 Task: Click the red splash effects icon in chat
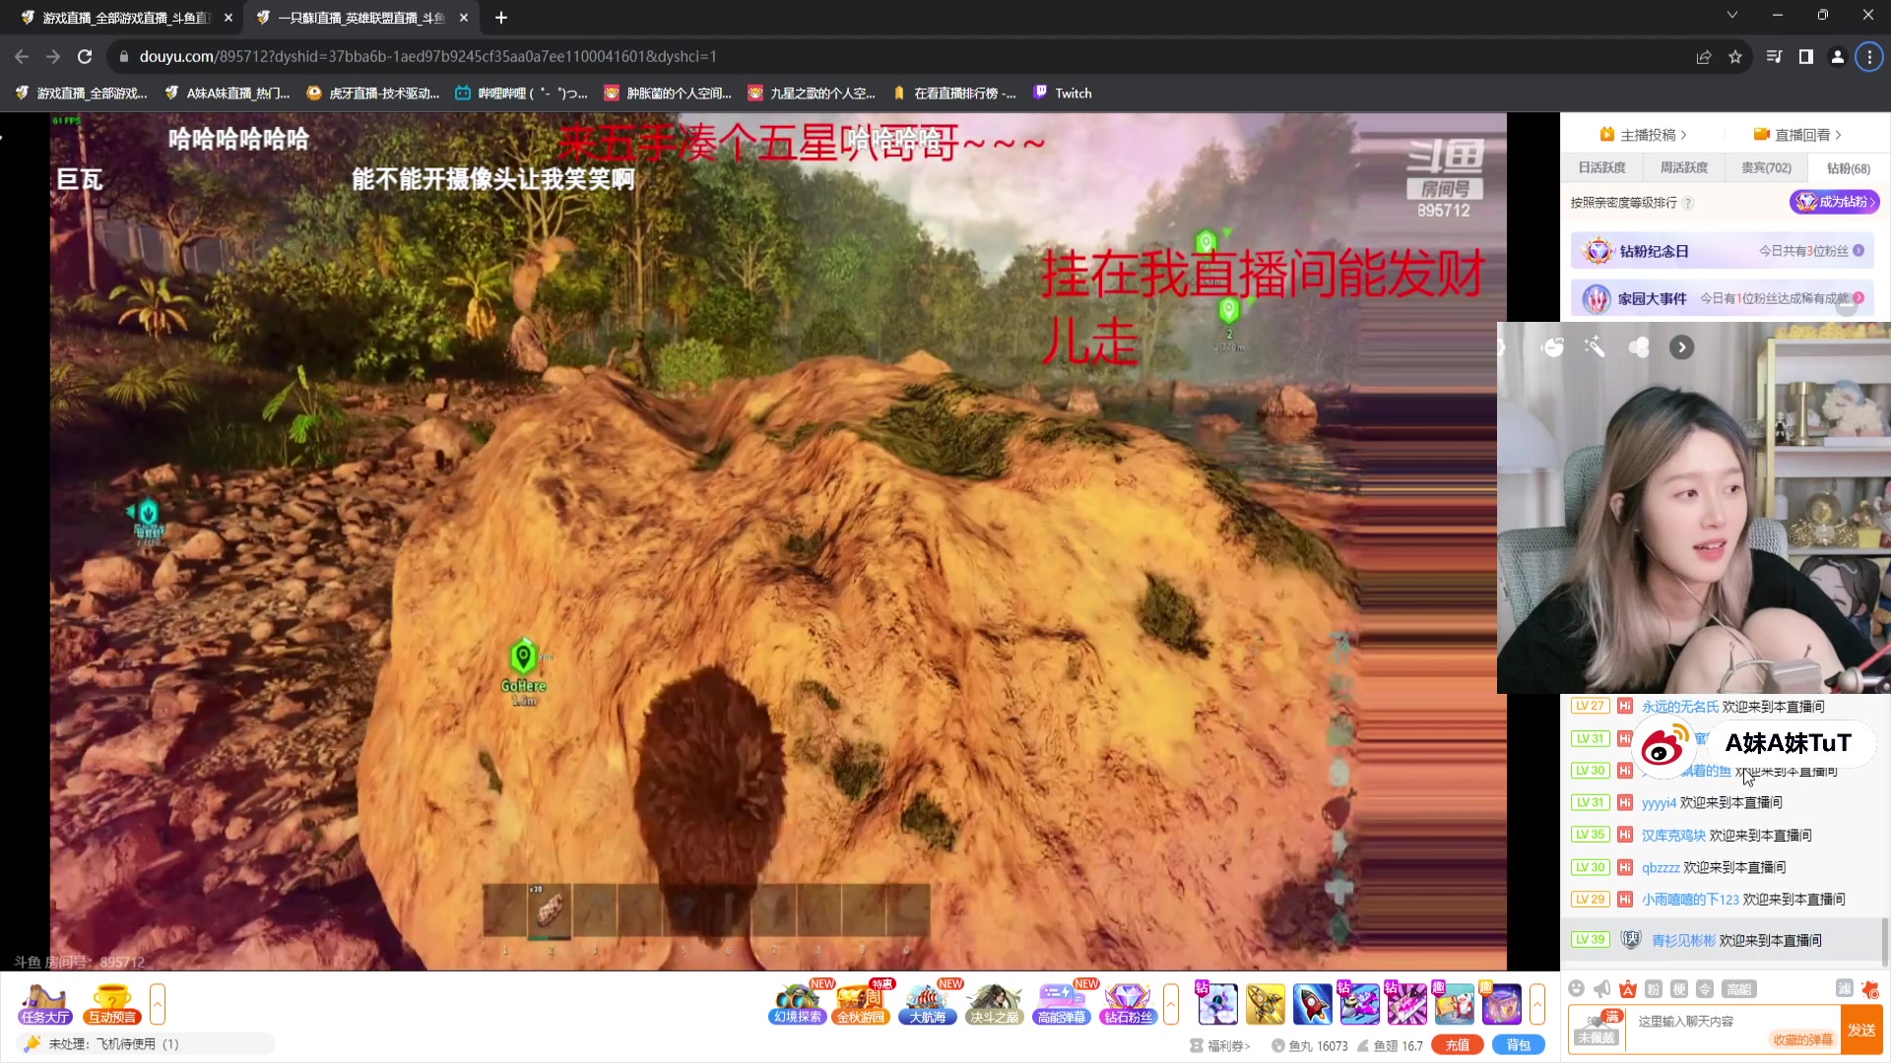(x=1870, y=989)
